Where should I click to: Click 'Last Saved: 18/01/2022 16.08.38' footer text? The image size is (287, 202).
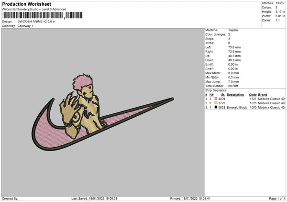94,199
